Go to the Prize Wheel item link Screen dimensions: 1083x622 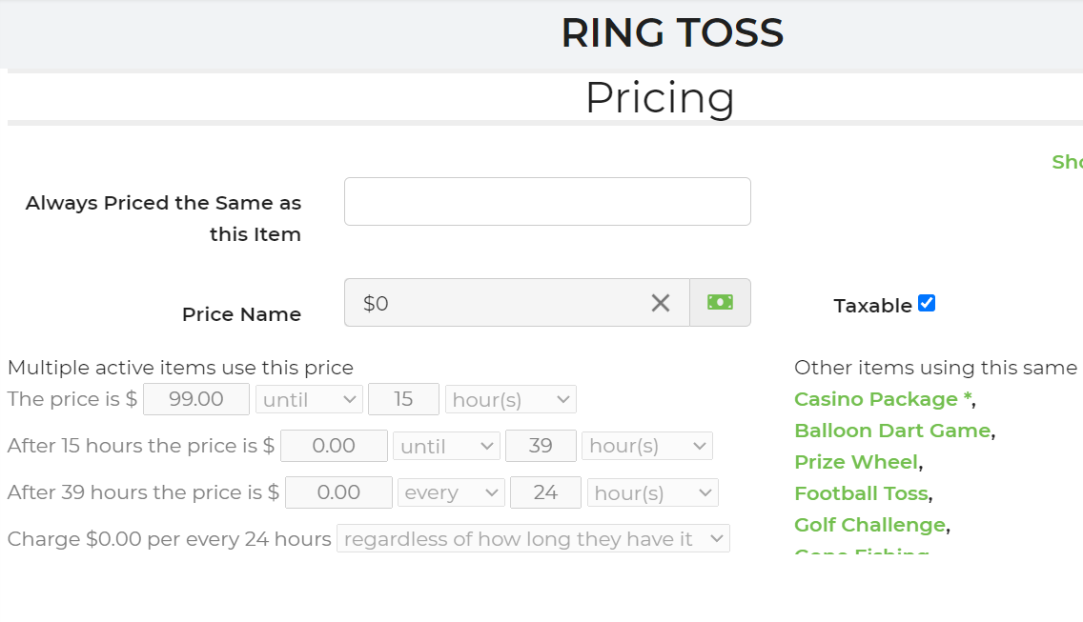click(x=855, y=462)
